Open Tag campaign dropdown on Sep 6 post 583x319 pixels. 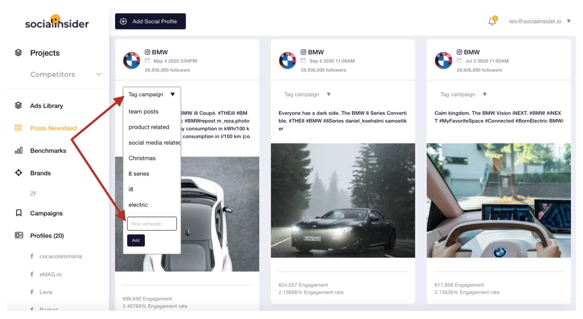(307, 95)
